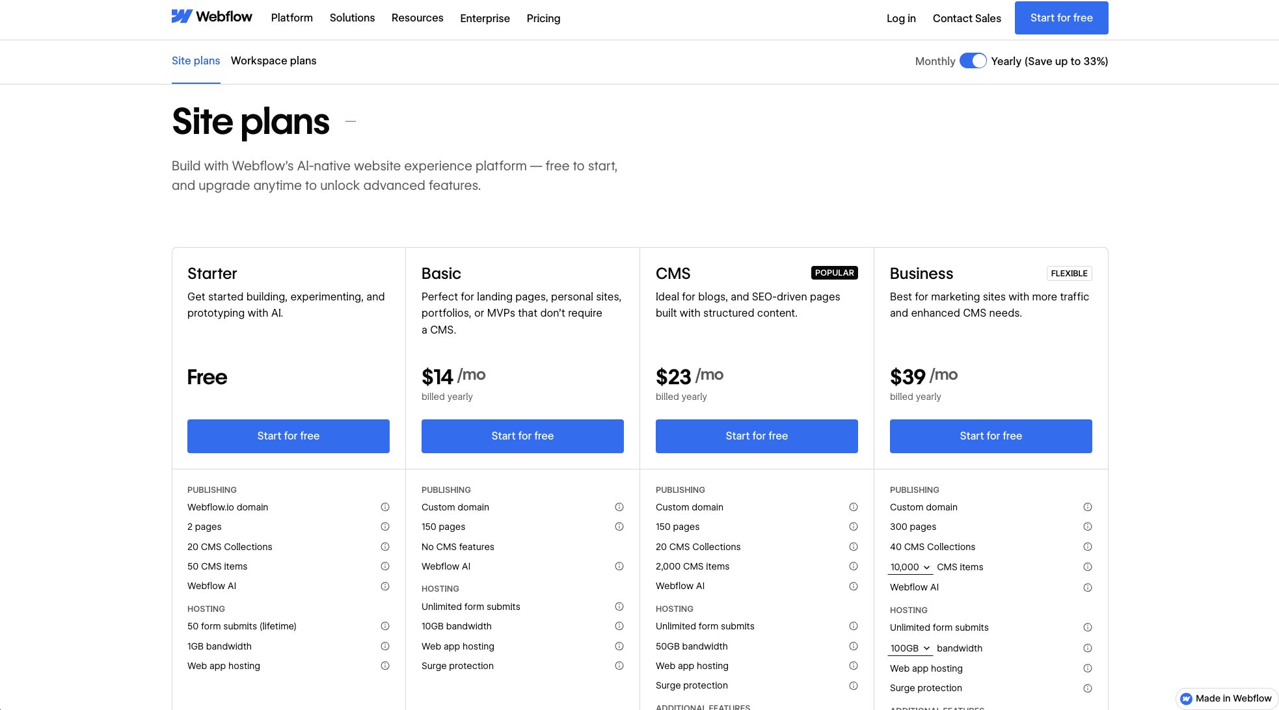This screenshot has height=710, width=1279.
Task: Click info icon for Basic plan 10GB bandwidth
Action: pos(619,626)
